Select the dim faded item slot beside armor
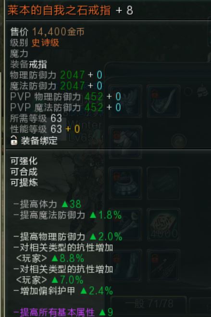Viewport: 211px width, 317px height. pyautogui.click(x=163, y=183)
